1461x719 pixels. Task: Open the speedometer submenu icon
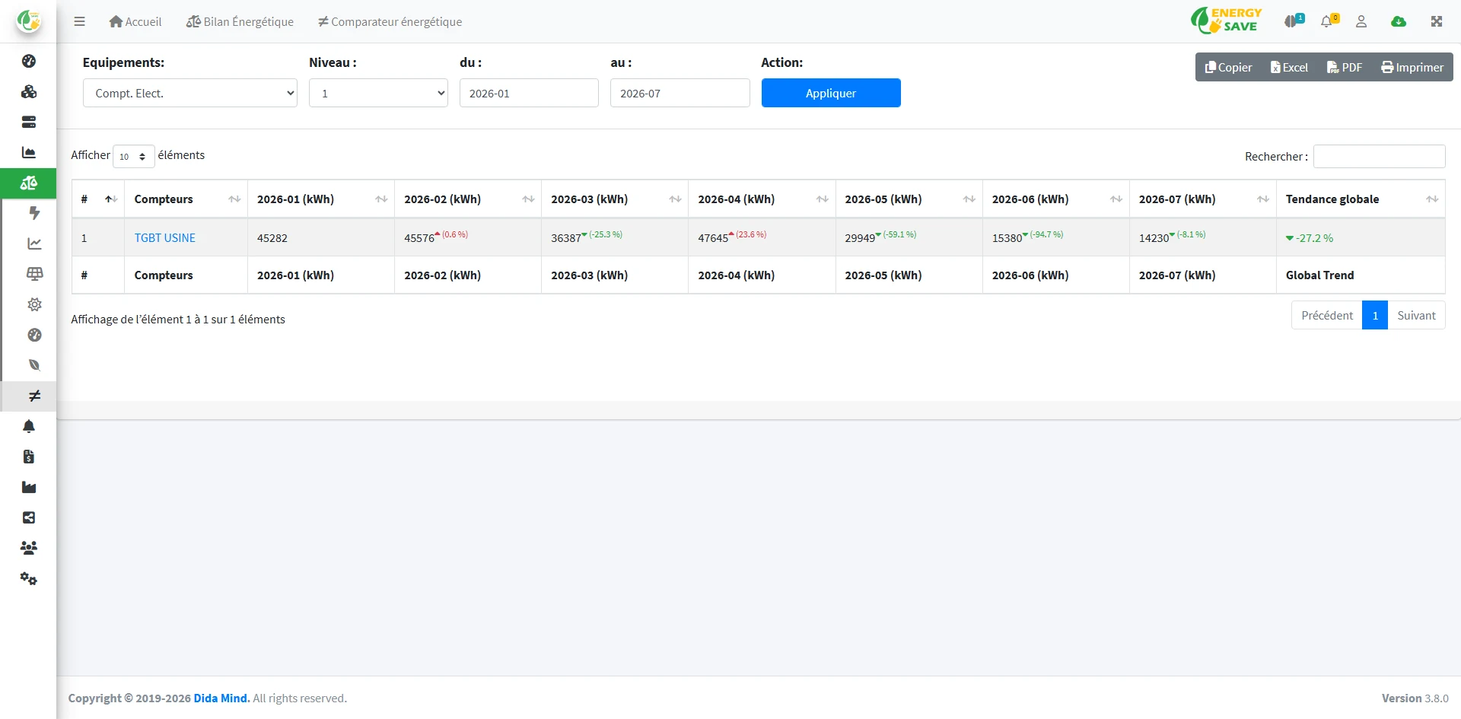tap(34, 335)
